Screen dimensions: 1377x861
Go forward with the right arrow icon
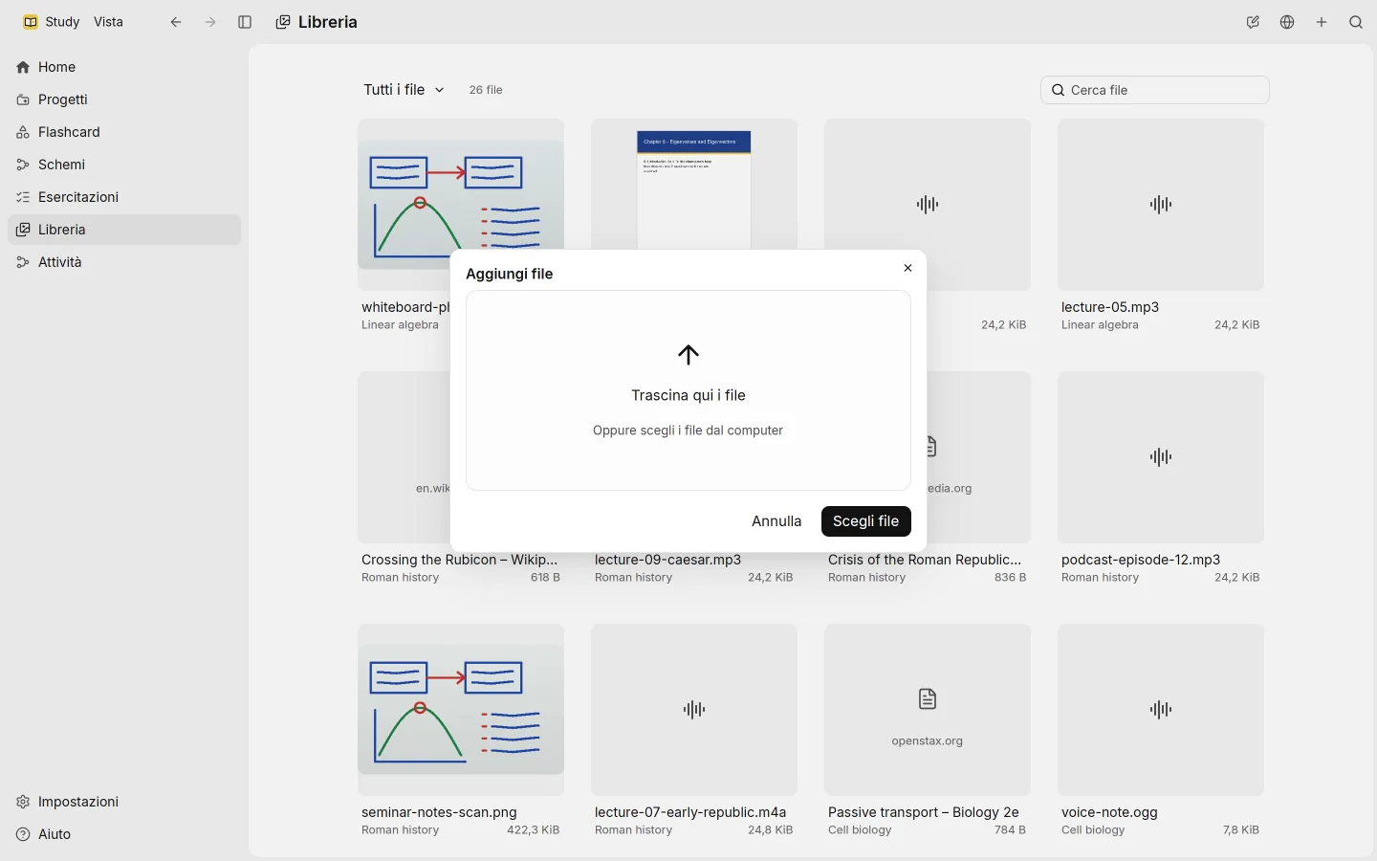coord(210,22)
